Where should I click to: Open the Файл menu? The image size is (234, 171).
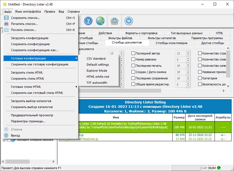[x=8, y=11]
